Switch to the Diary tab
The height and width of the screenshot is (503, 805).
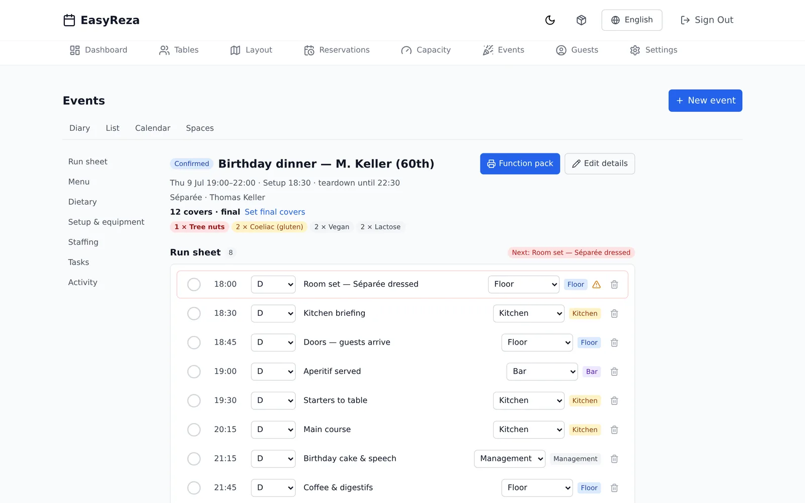[79, 128]
